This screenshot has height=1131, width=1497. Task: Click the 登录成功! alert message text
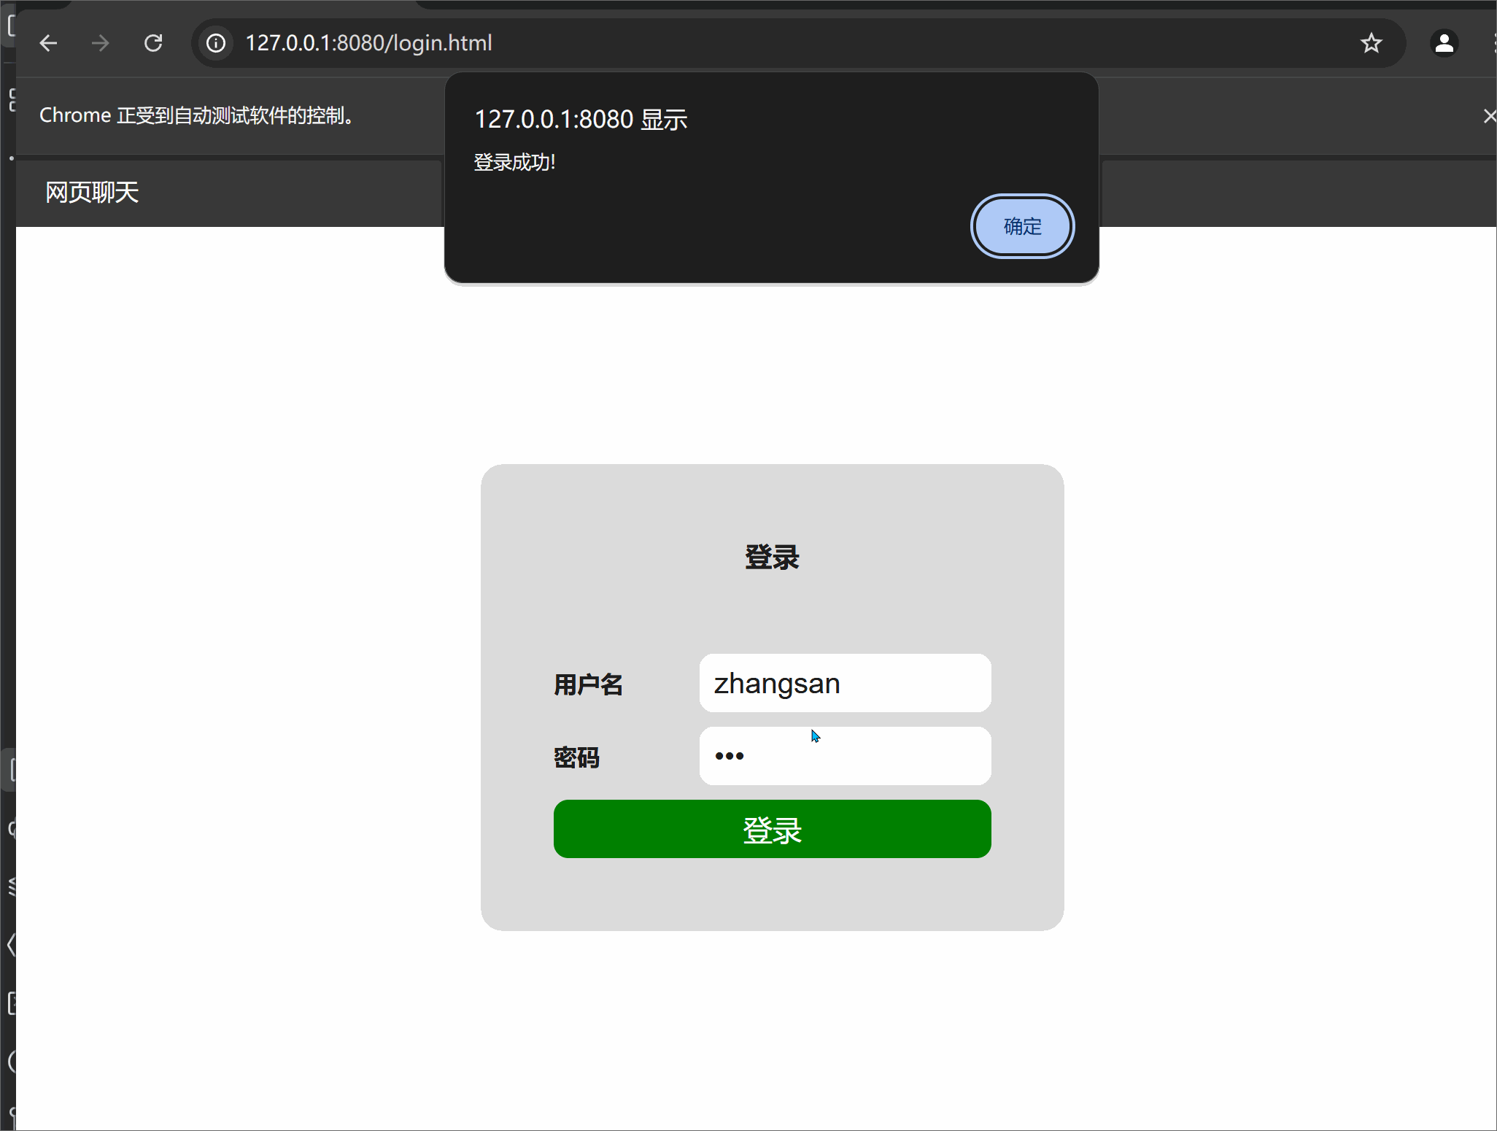coord(514,162)
